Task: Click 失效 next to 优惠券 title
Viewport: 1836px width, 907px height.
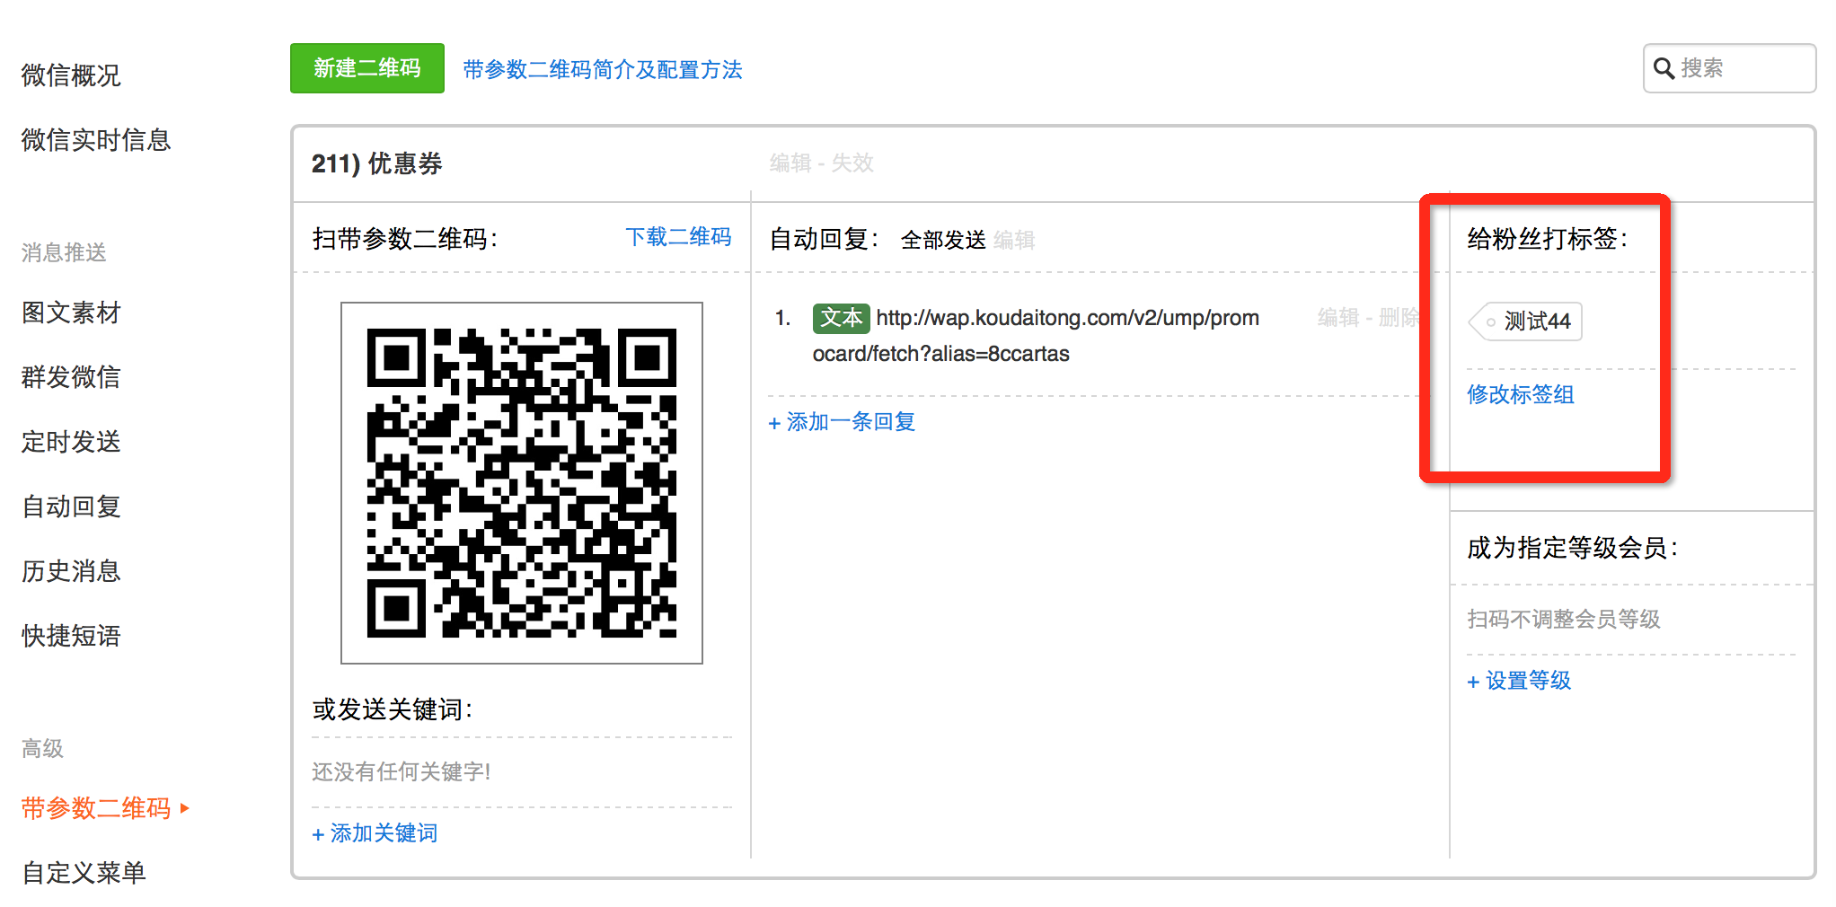Action: [852, 163]
